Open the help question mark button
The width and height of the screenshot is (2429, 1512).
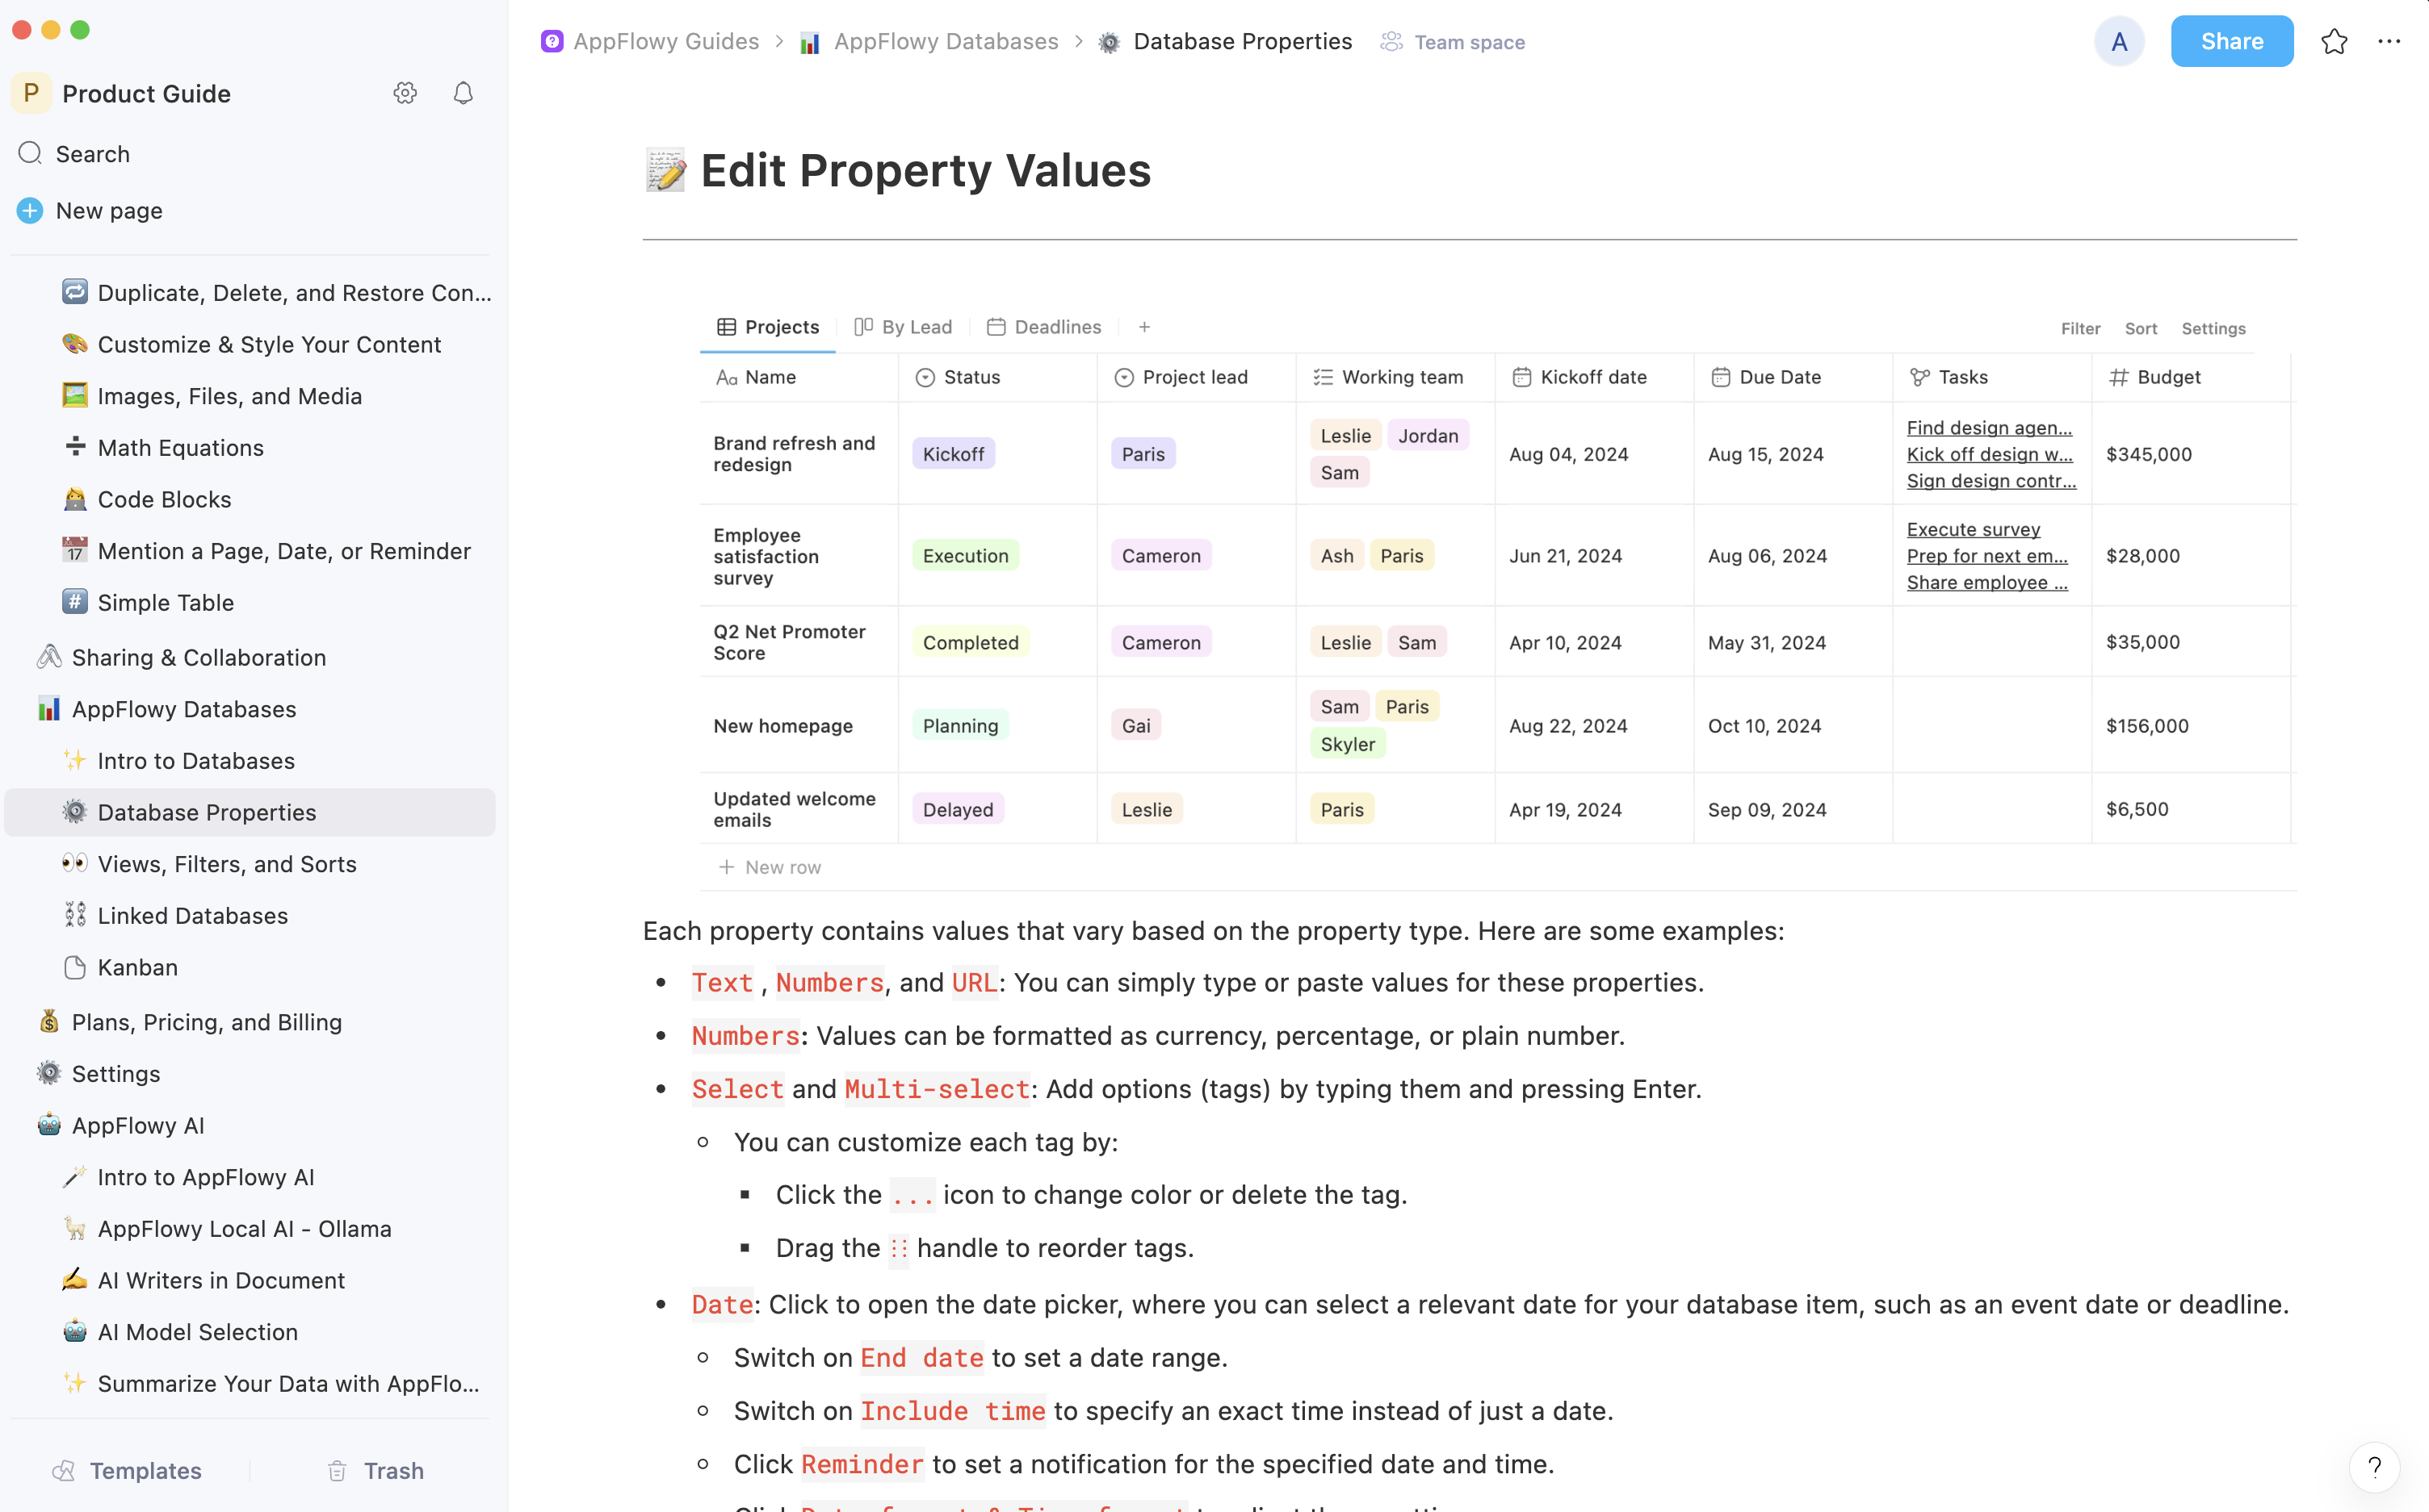tap(2374, 1468)
